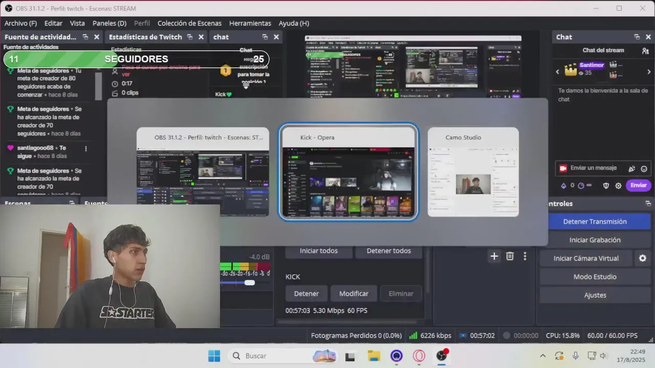Click Modificar for KICK output
The image size is (655, 368).
pyautogui.click(x=354, y=293)
